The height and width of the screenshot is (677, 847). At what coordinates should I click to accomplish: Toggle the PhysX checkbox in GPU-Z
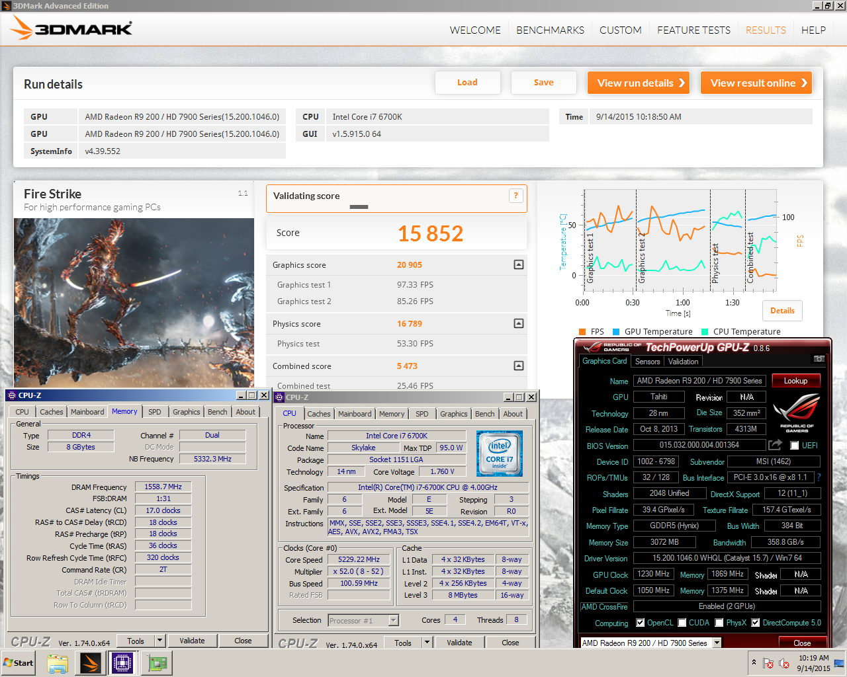click(x=719, y=623)
